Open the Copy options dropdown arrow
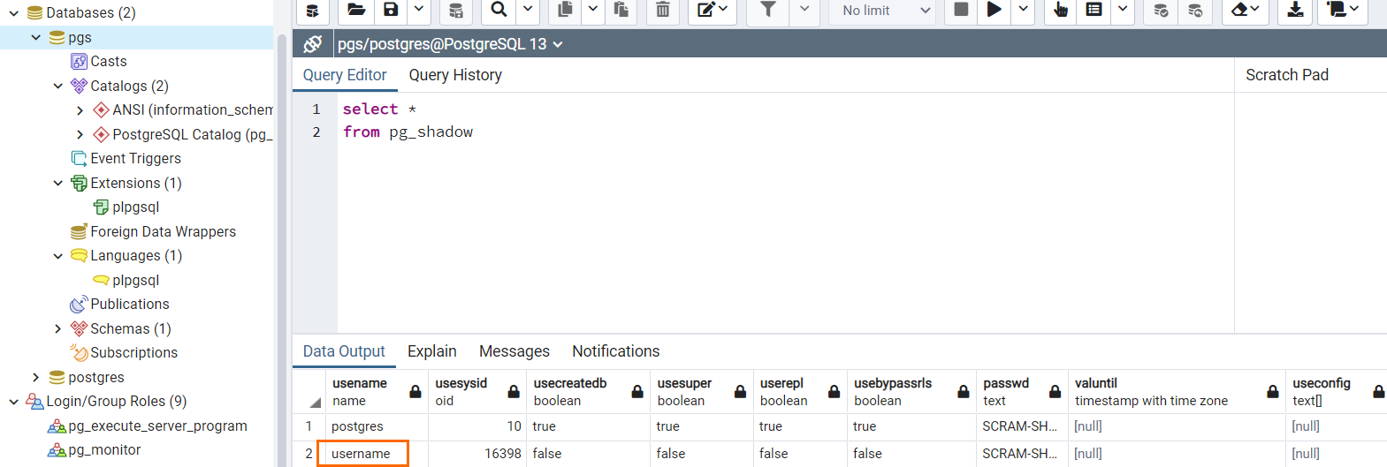Screen dimensions: 1387x467 pyautogui.click(x=593, y=10)
